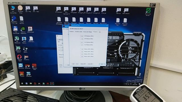182x102 pixels.
Task: Bring the Red BIOS Editor window forward
Action: 66,26
